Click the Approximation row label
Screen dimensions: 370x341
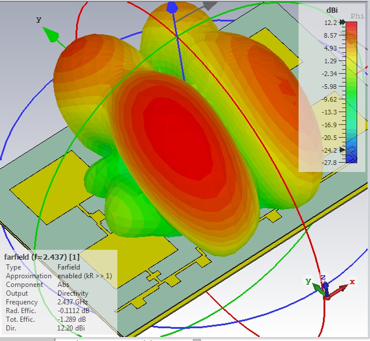(x=28, y=276)
